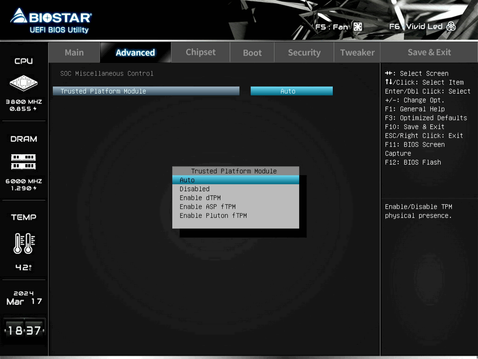This screenshot has width=478, height=359.
Task: Click the DRAM label in the sidebar
Action: tap(24, 139)
